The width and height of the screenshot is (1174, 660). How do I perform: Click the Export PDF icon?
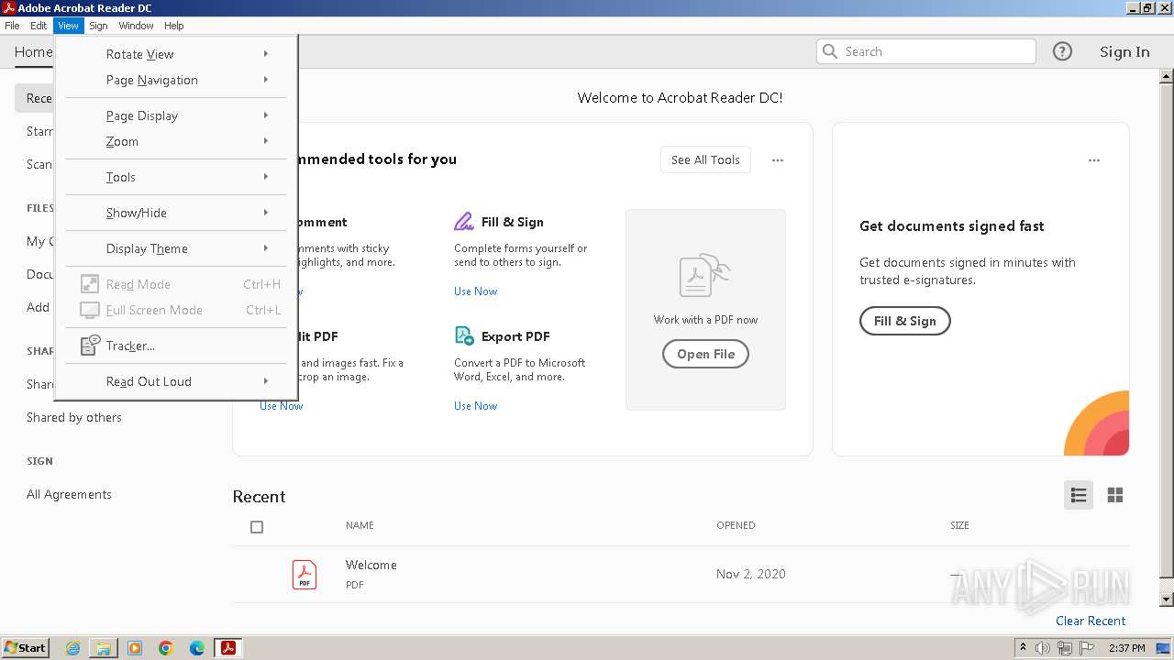[x=464, y=336]
